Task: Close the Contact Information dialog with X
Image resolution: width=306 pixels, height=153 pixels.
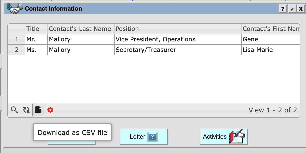Action: pos(300,9)
